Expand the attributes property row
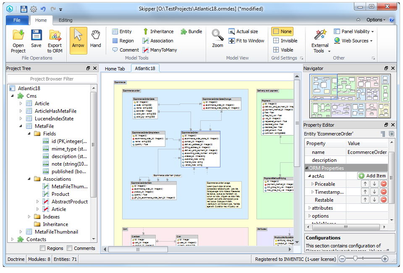Image resolution: width=403 pixels, height=273 pixels. (309, 208)
